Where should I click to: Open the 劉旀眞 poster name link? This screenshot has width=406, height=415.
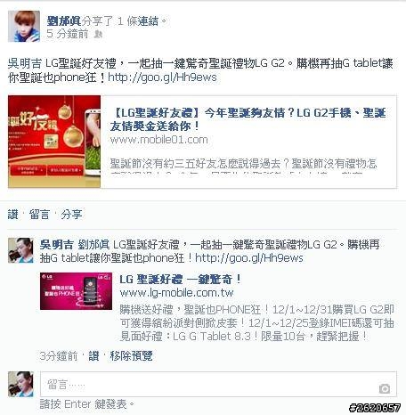[64, 20]
